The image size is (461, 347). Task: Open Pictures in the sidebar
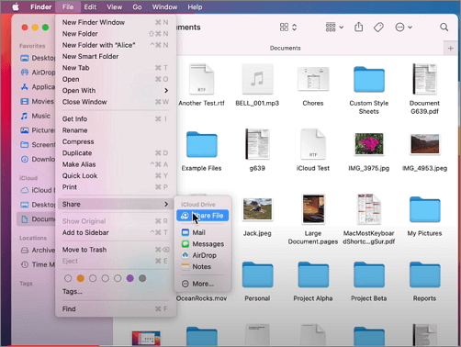[38, 130]
